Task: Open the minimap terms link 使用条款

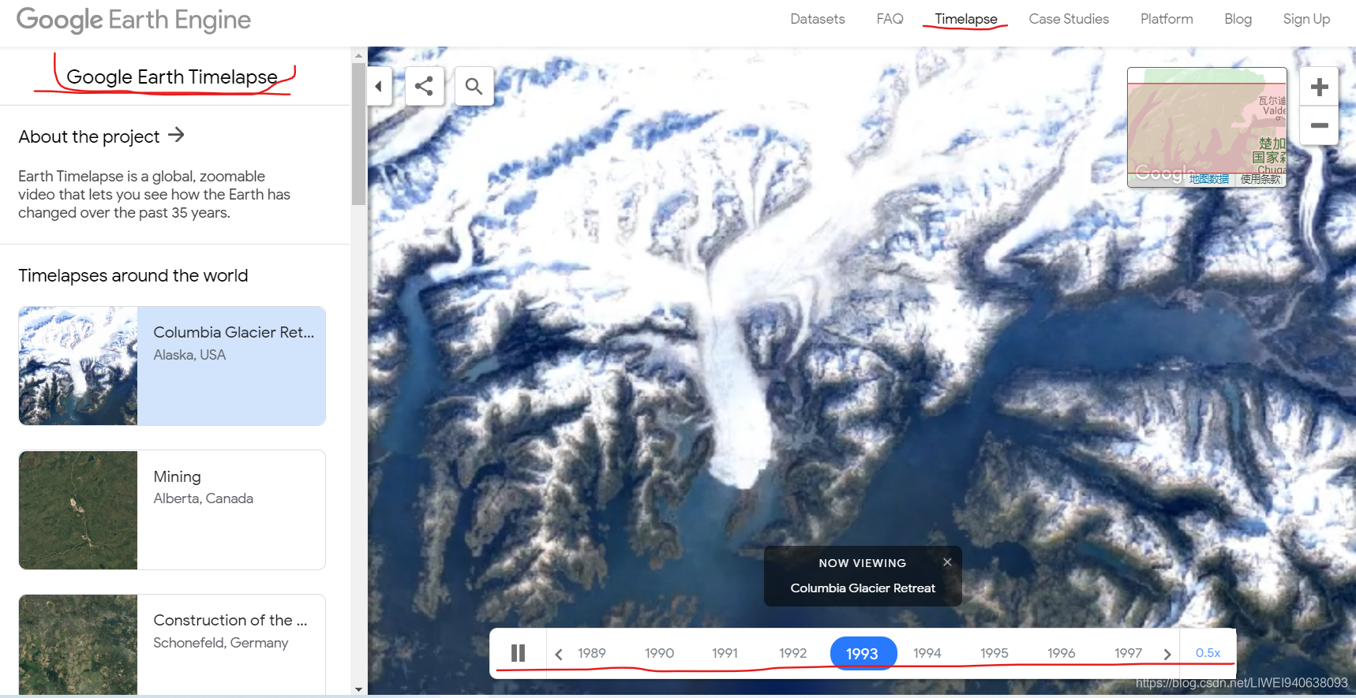Action: tap(1260, 179)
